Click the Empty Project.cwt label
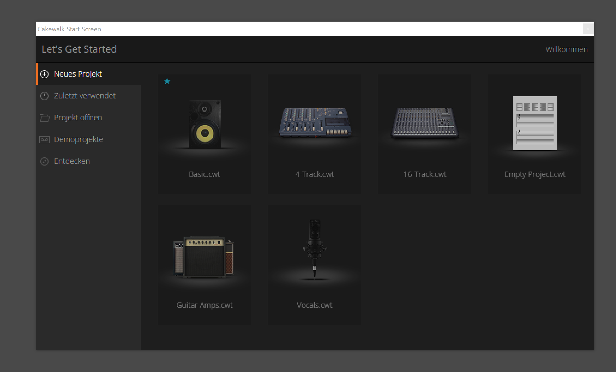616x372 pixels. point(535,174)
